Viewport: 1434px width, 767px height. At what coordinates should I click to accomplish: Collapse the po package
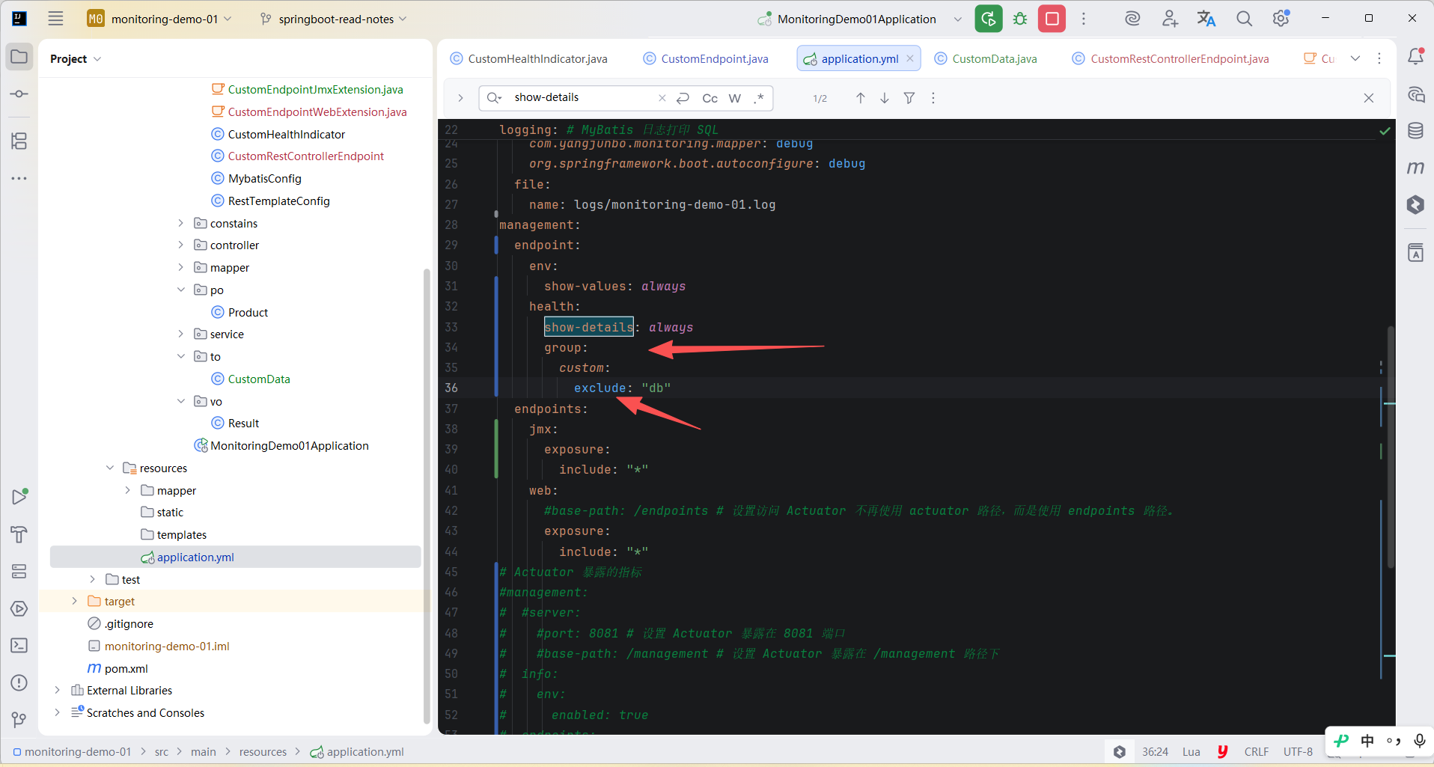[x=180, y=290]
